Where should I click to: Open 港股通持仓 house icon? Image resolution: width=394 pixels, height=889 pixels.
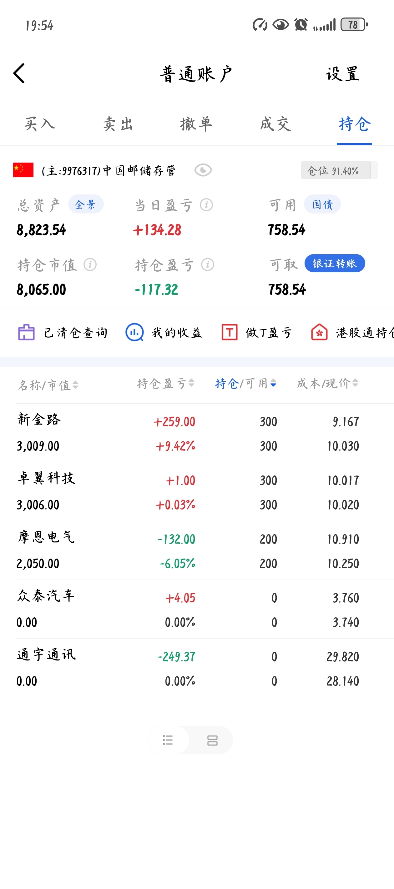(x=319, y=332)
